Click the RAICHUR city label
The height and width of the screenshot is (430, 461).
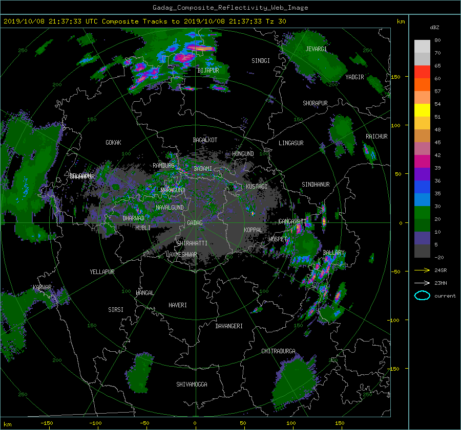[x=376, y=137]
